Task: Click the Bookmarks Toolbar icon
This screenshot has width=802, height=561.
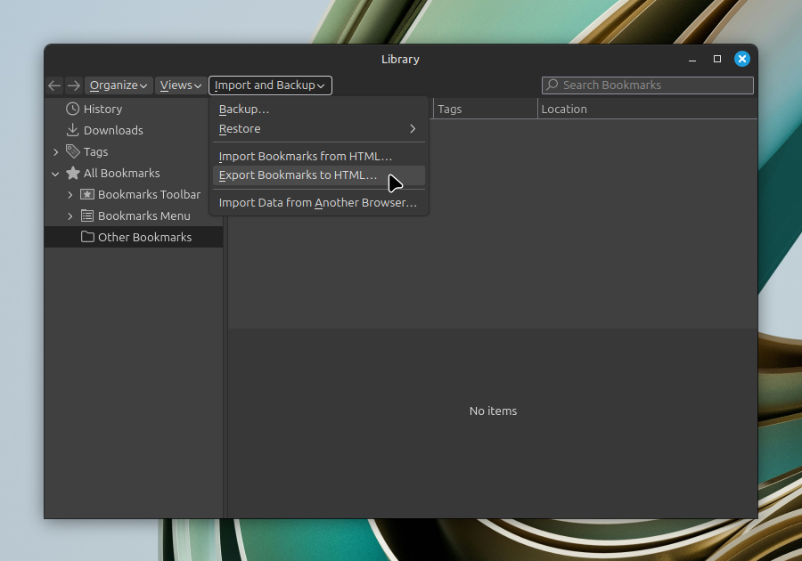Action: coord(87,194)
